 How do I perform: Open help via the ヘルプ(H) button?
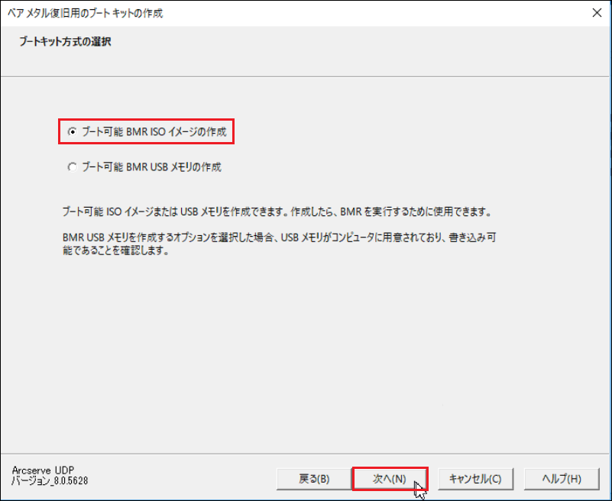coord(562,479)
